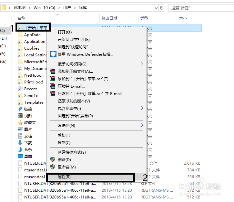Click 用户 breadcrumb segment
This screenshot has height=202, width=234.
(67, 8)
